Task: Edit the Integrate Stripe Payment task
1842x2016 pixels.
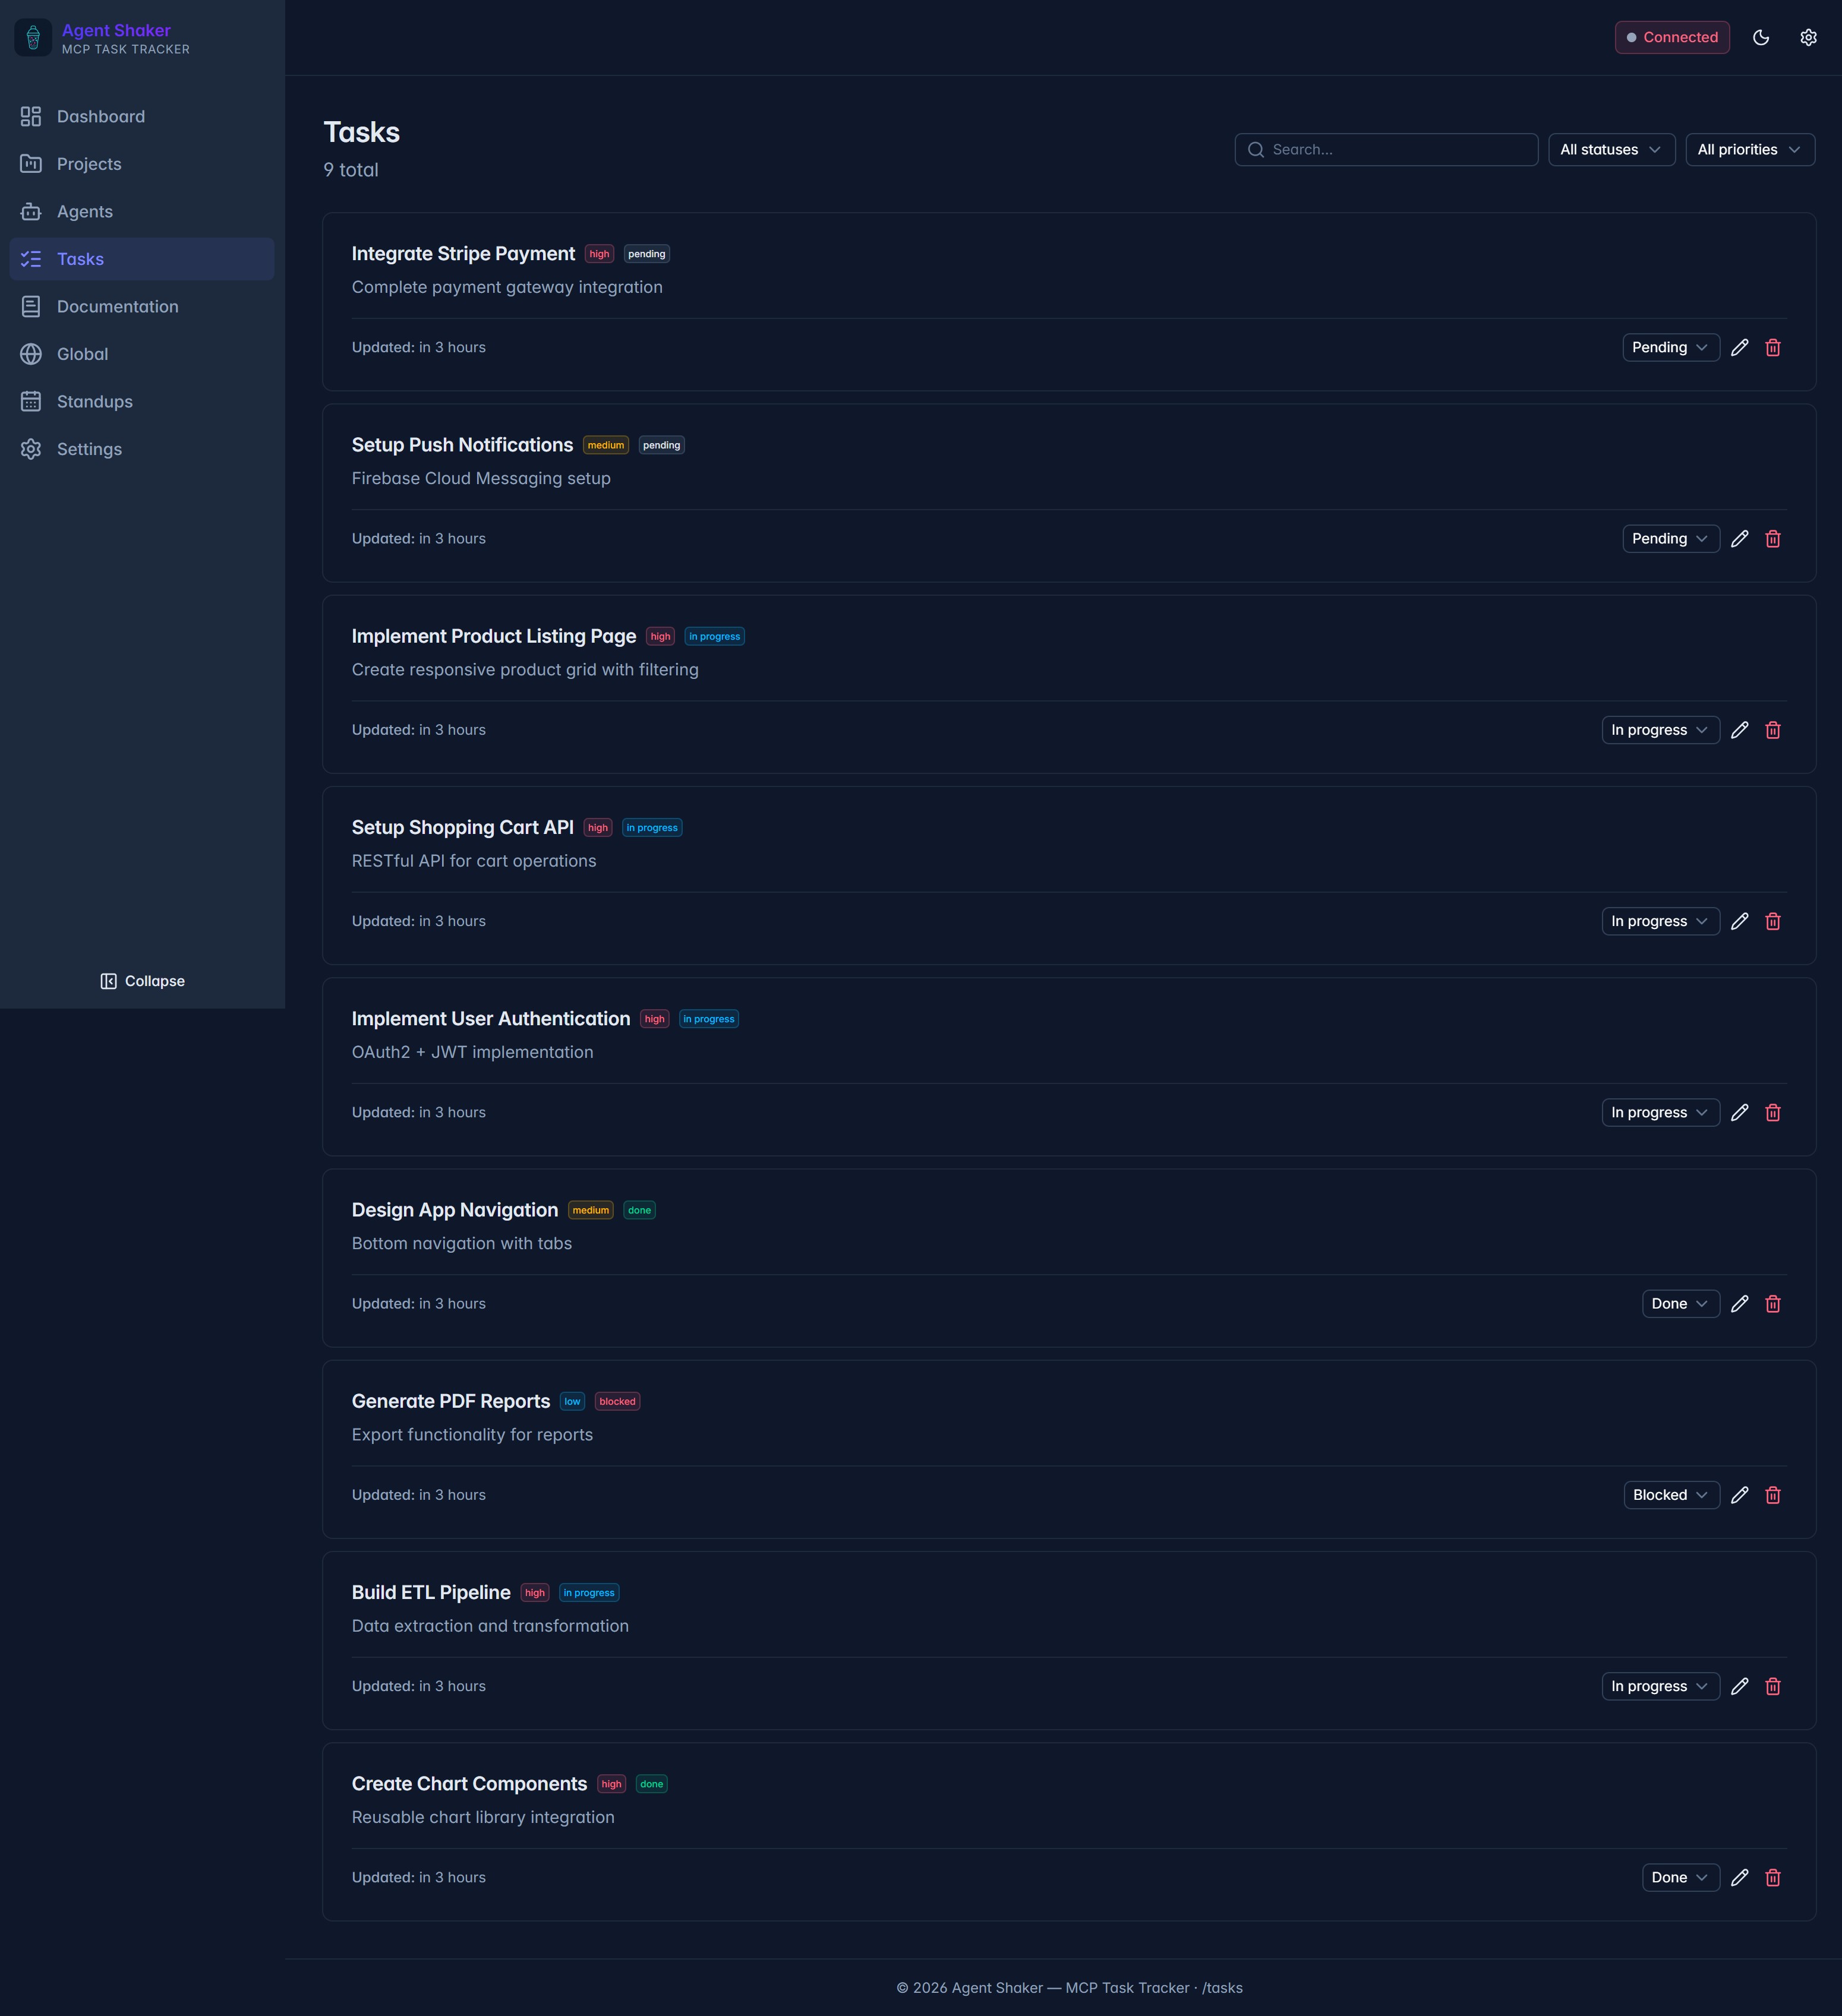Action: (1740, 347)
